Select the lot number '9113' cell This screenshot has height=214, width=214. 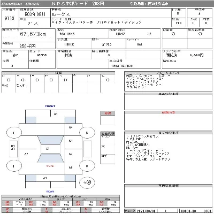(x=10, y=18)
